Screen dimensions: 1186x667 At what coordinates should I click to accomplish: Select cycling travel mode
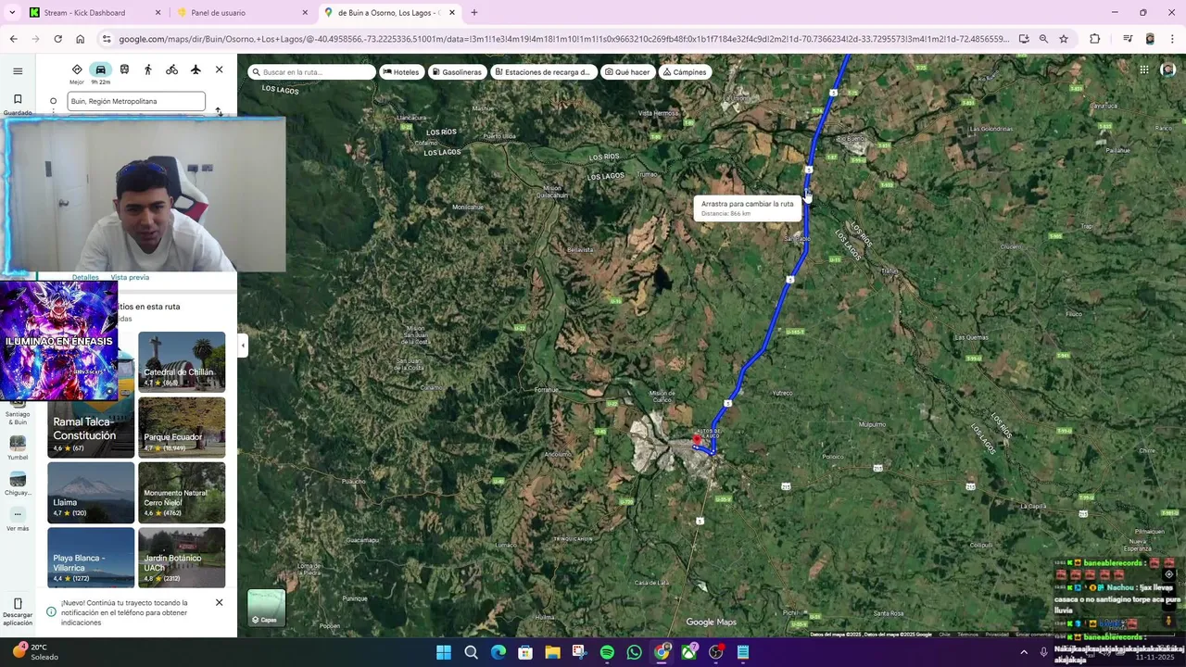click(x=171, y=69)
